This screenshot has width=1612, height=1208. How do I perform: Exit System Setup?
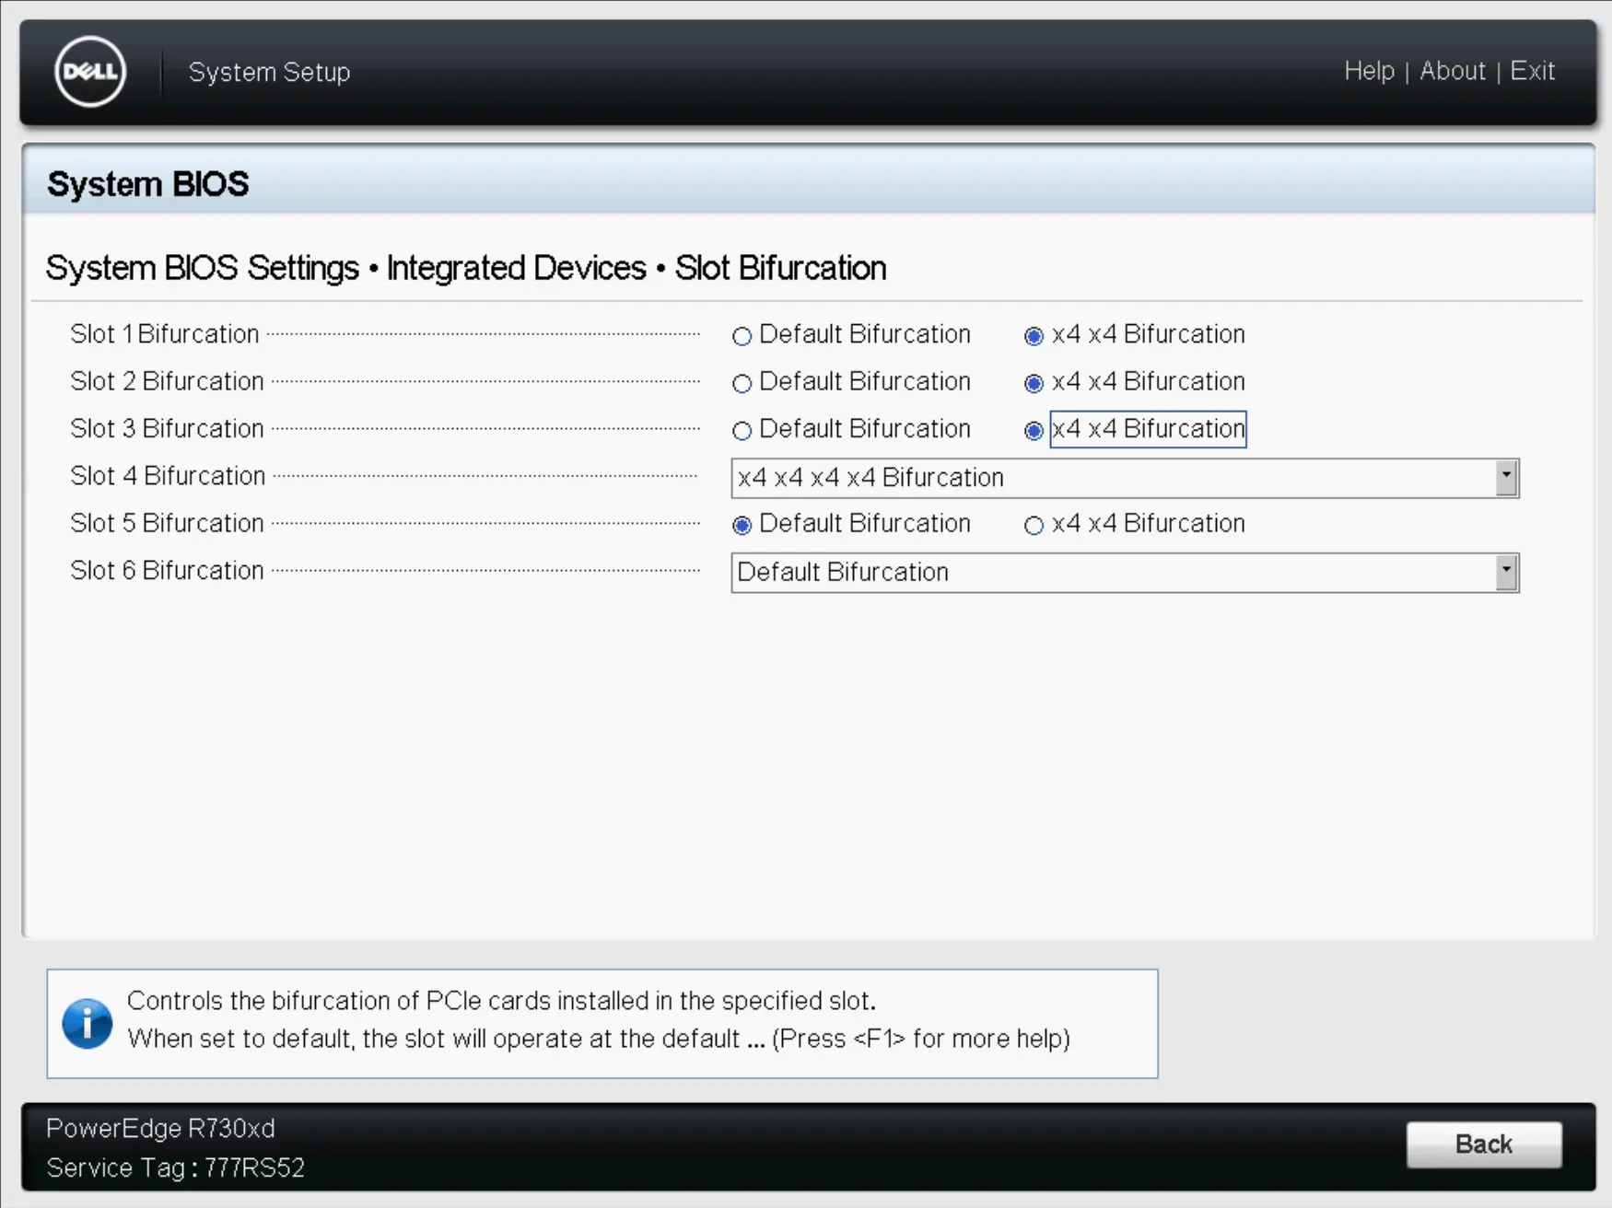[x=1532, y=71]
